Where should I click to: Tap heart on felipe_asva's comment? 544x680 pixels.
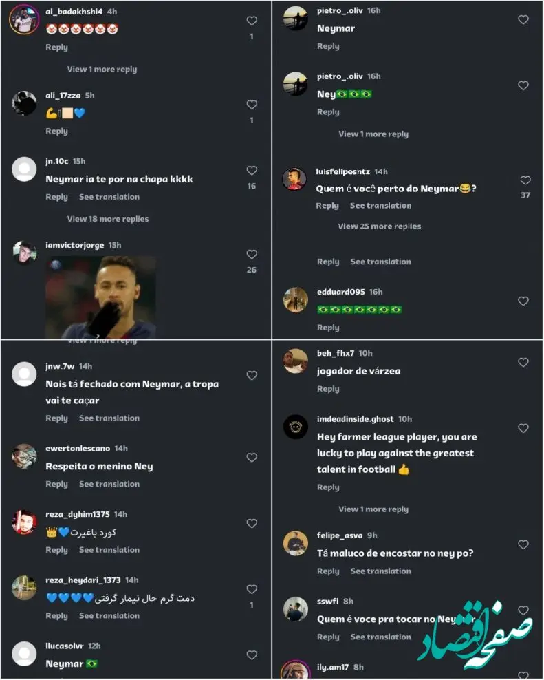click(523, 545)
